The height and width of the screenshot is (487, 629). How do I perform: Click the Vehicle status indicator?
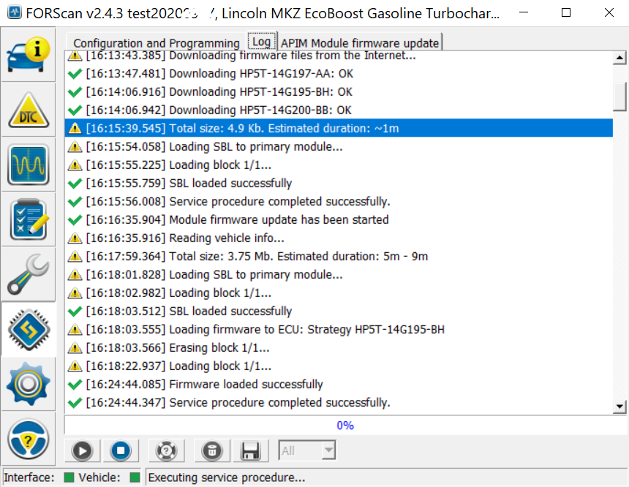[x=135, y=477]
